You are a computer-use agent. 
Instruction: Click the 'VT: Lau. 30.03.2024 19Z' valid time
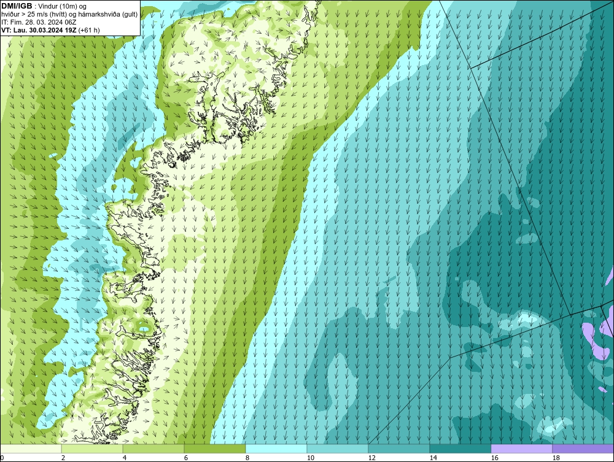pos(39,30)
